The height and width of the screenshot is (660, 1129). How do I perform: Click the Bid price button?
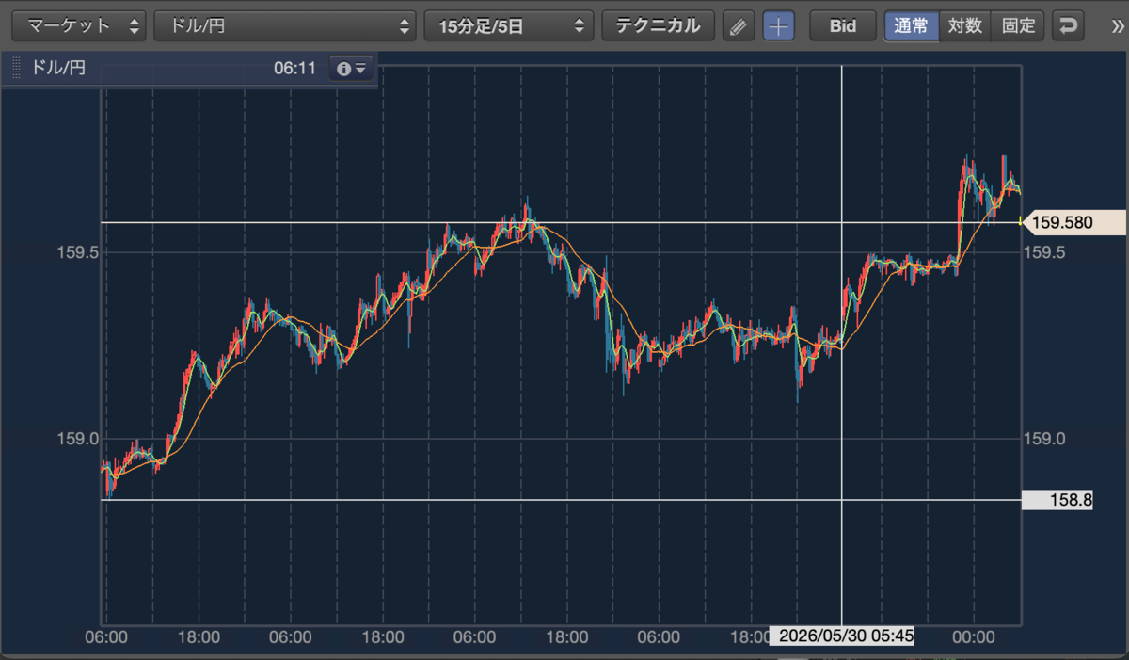pyautogui.click(x=842, y=25)
